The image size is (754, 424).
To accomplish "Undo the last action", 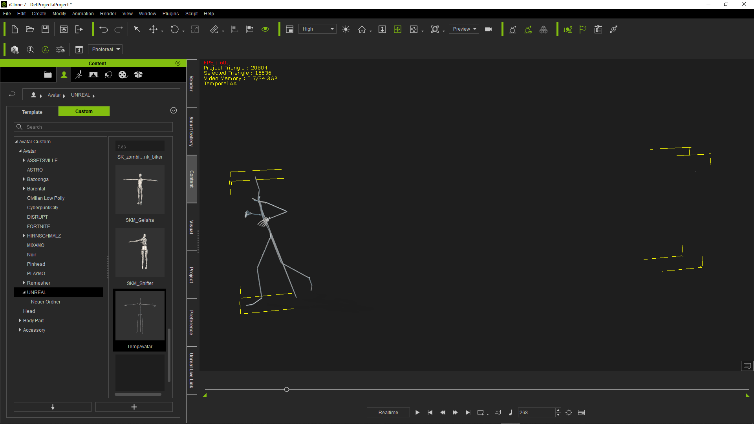I will [103, 29].
